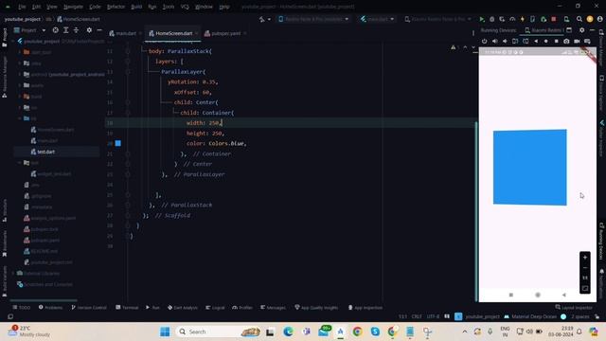This screenshot has width=606, height=341.
Task: Click youtube_project in the breadcrumb bar
Action: pos(23,19)
